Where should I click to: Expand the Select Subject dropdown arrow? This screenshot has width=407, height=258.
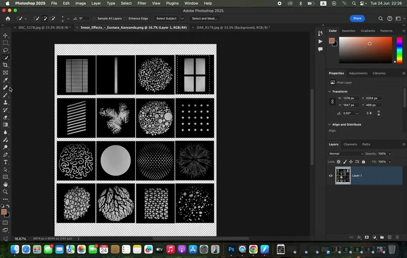click(182, 19)
